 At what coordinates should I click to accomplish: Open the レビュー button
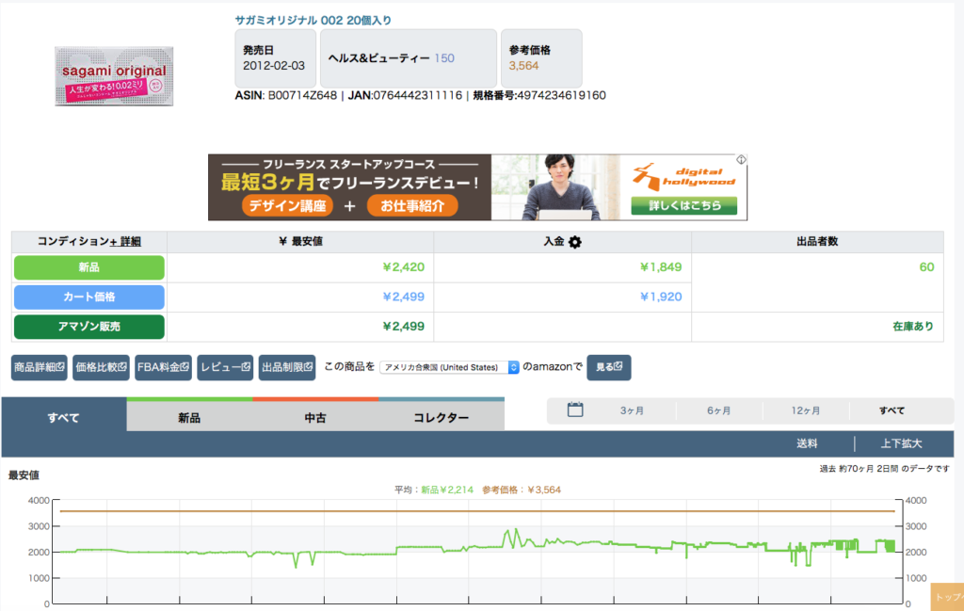click(225, 367)
